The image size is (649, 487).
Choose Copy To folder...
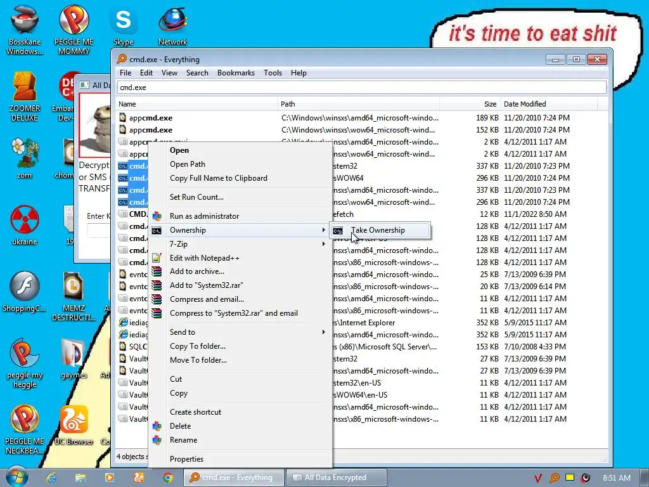[x=240, y=346]
